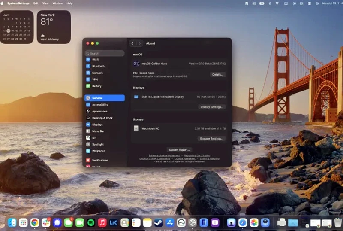The width and height of the screenshot is (343, 231).
Task: Click the Search field in System Settings
Action: pyautogui.click(x=105, y=53)
